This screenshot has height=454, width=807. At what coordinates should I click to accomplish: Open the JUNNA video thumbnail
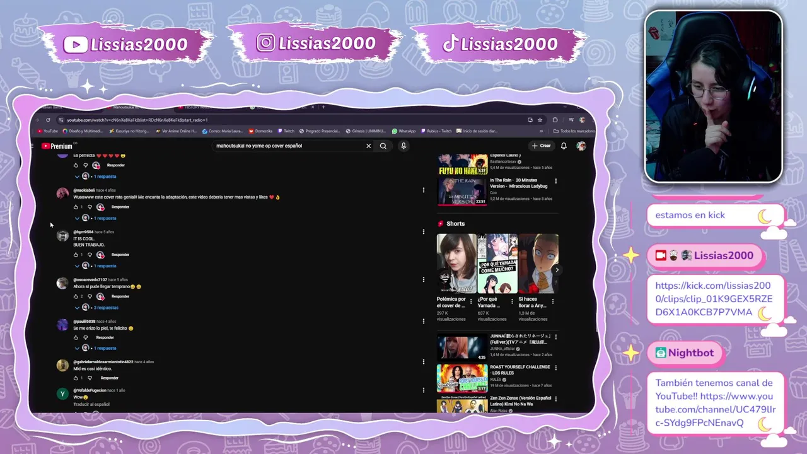(x=462, y=347)
